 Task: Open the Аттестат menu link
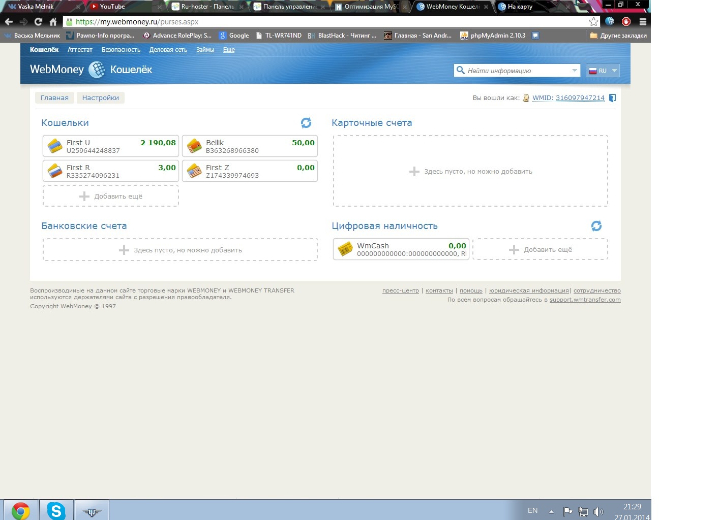(x=80, y=50)
